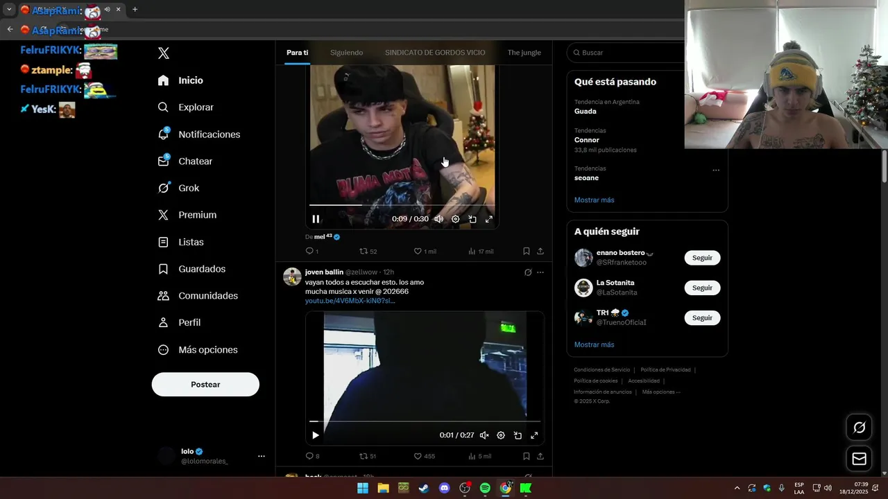
Task: Follow La Sotanita
Action: tap(702, 288)
